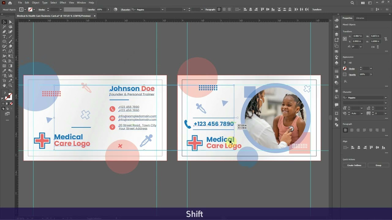392x220 pixels.
Task: Open the stroke weight dropdown in Appearance
Action: tap(371, 68)
